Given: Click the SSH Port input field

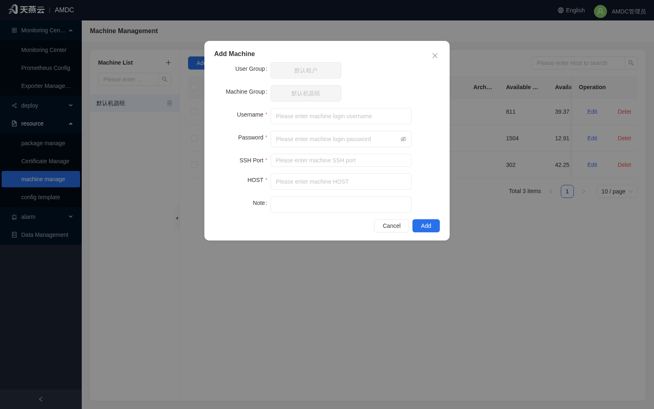Looking at the screenshot, I should [341, 160].
